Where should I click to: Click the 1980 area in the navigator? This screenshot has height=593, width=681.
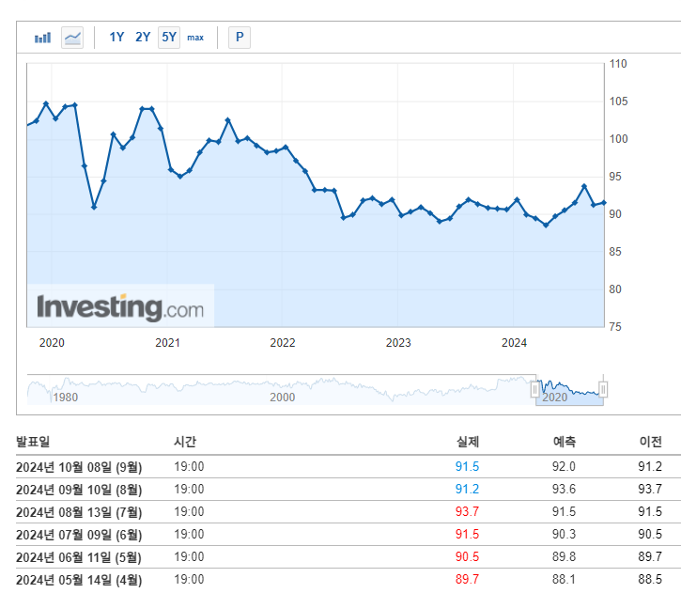[65, 397]
